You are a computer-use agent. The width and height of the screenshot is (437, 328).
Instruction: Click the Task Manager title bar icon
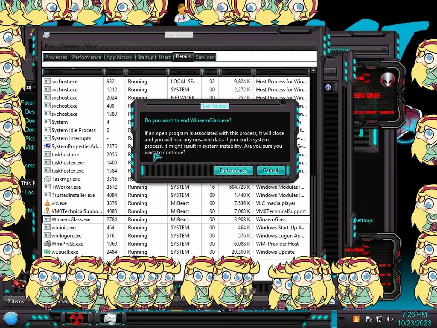click(46, 35)
